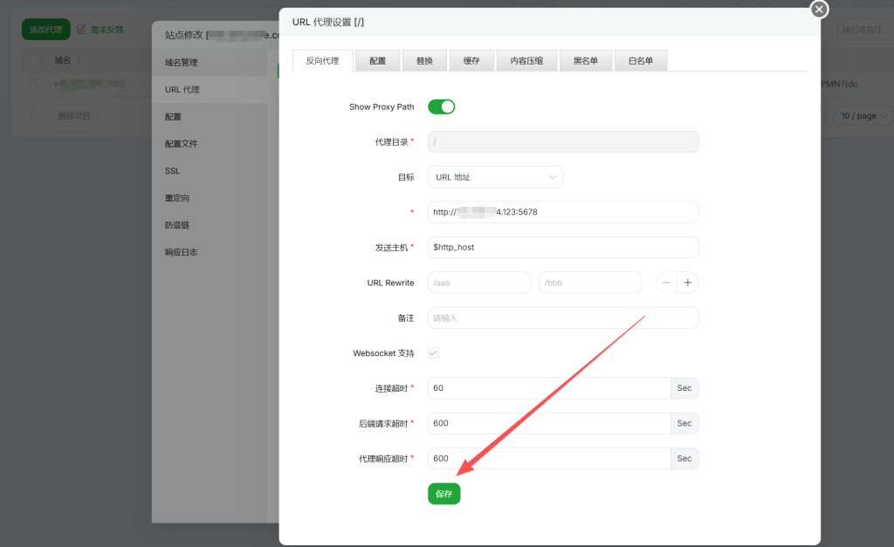Toggle the Websocket 支持 checkbox

[x=434, y=353]
